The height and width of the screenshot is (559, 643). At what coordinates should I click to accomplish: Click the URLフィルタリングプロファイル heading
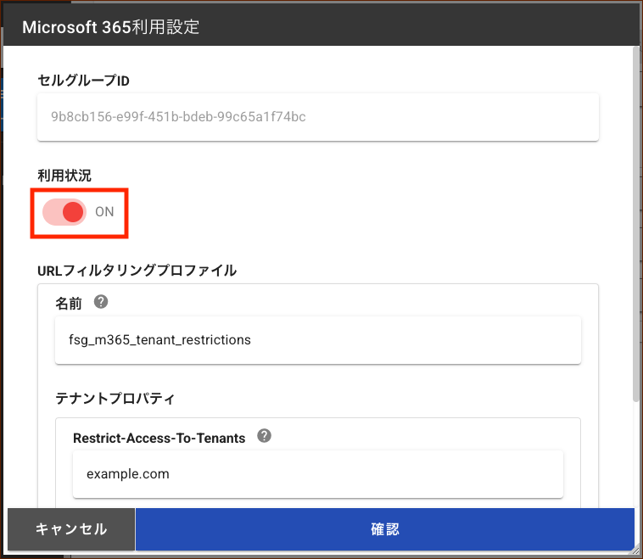[137, 271]
